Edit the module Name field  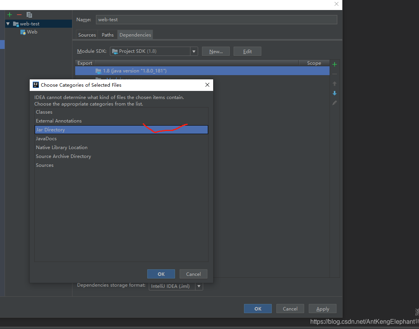point(217,20)
